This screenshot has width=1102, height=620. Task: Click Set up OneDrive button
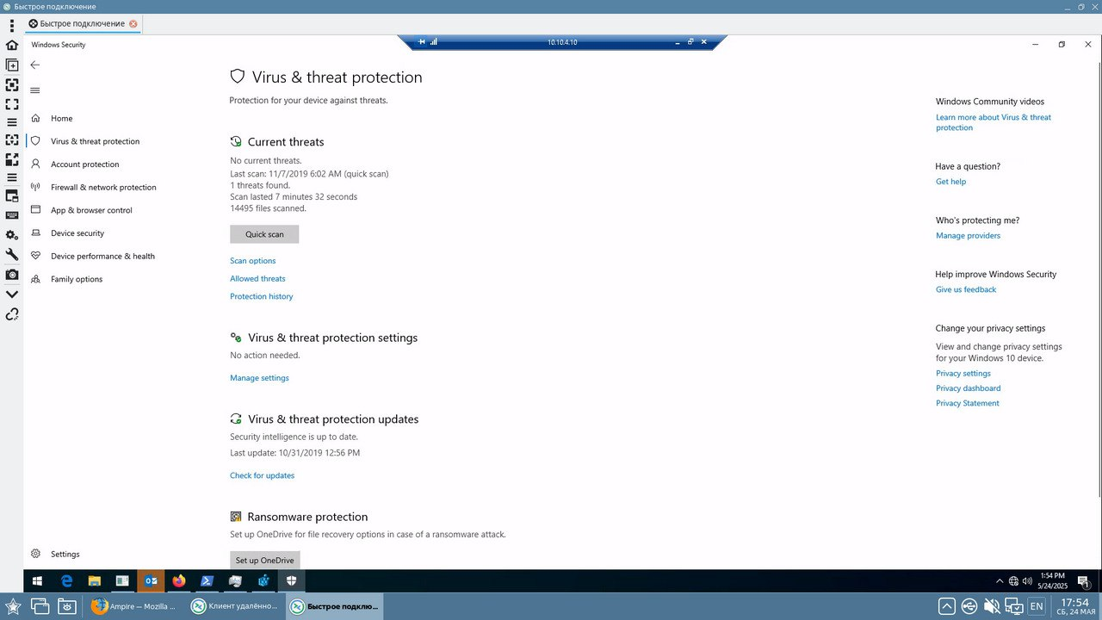(x=265, y=560)
